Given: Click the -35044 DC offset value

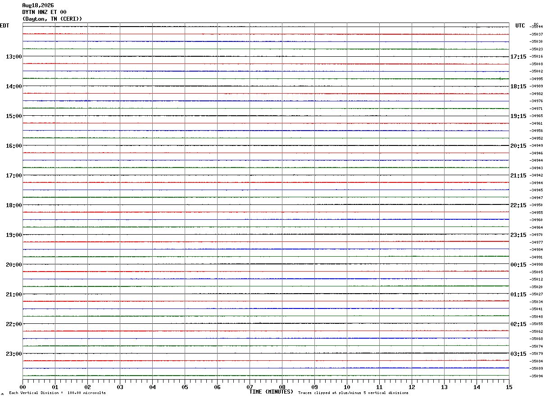Looking at the screenshot, I should pyautogui.click(x=536, y=27).
